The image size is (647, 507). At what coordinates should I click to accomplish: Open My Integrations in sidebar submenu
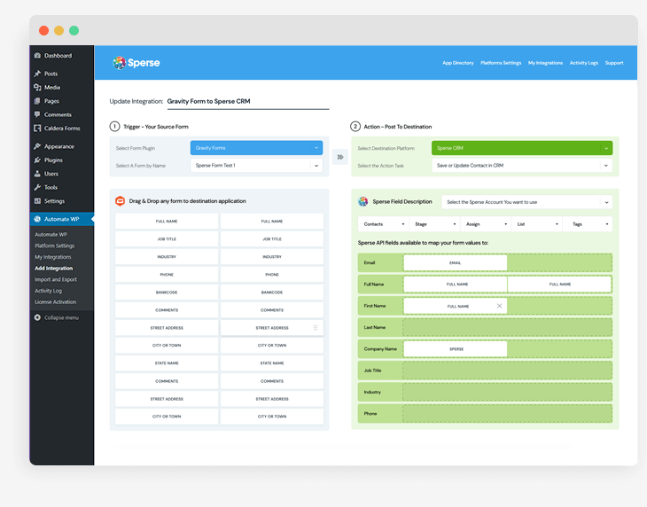click(x=53, y=256)
